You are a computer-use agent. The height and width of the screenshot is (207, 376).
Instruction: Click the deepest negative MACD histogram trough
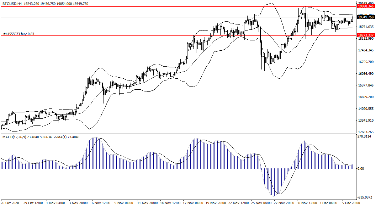274,196
